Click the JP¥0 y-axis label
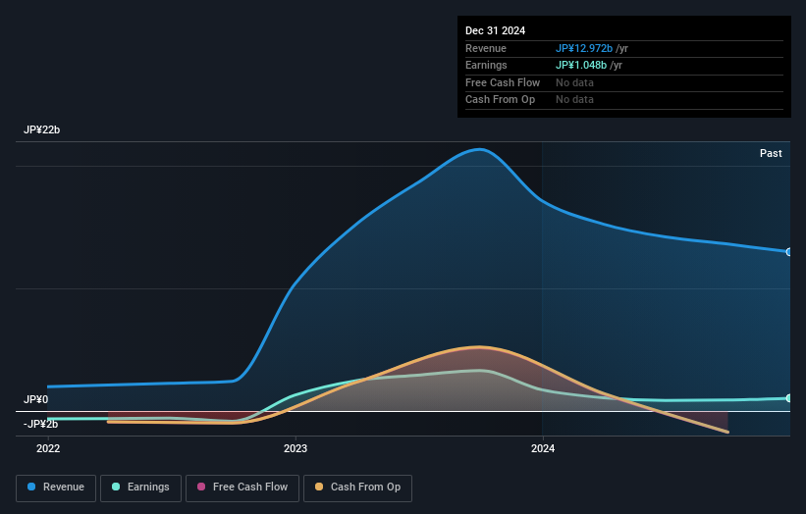Screen dimensions: 806x514 (36, 399)
